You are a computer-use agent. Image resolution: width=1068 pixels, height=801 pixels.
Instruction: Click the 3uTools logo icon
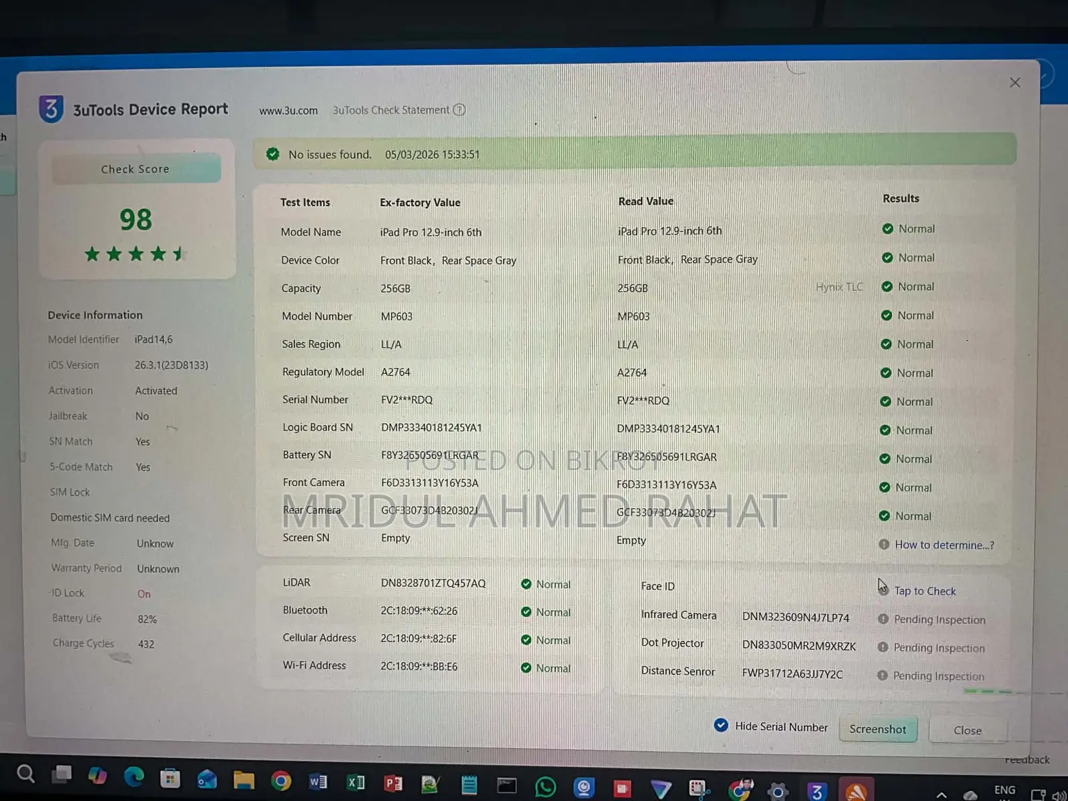(51, 109)
